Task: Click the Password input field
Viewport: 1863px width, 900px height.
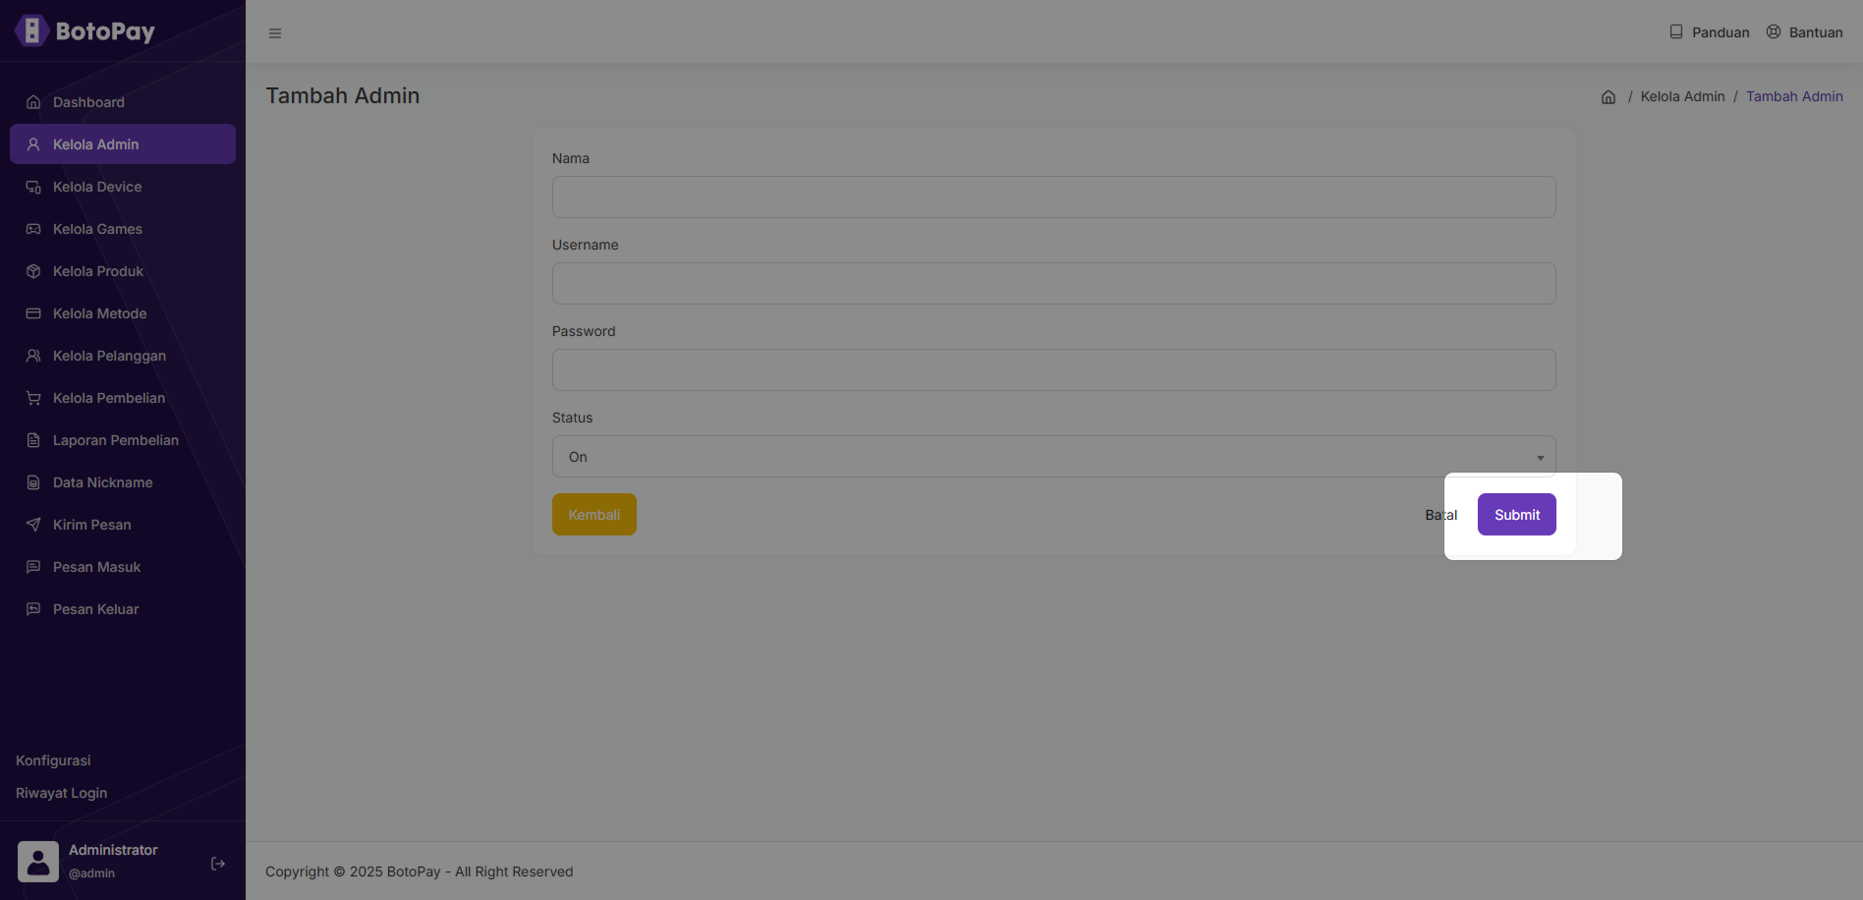Action: 1053,370
